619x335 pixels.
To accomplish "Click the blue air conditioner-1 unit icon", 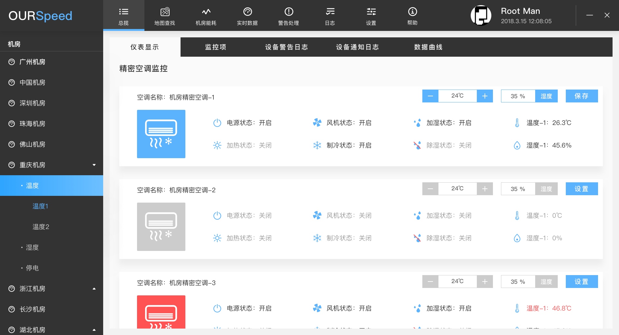I will coord(161,134).
